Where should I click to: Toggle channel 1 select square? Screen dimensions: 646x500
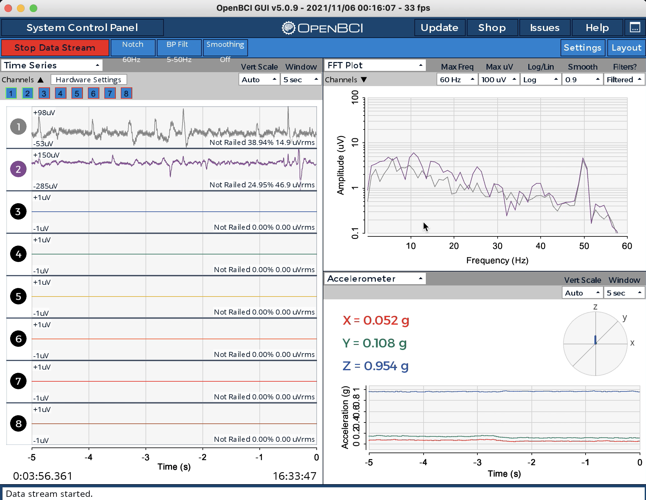click(x=11, y=93)
